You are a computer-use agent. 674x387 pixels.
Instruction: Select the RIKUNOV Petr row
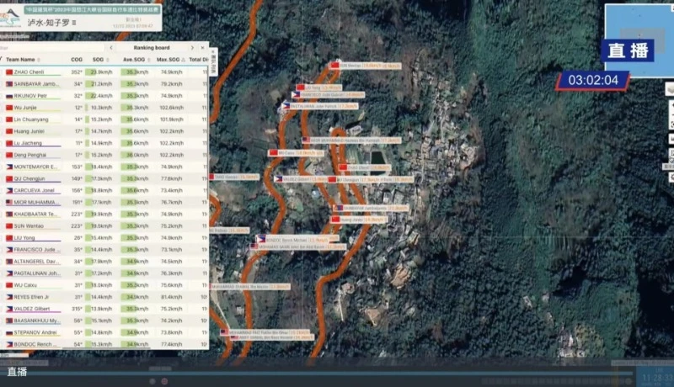pos(104,96)
